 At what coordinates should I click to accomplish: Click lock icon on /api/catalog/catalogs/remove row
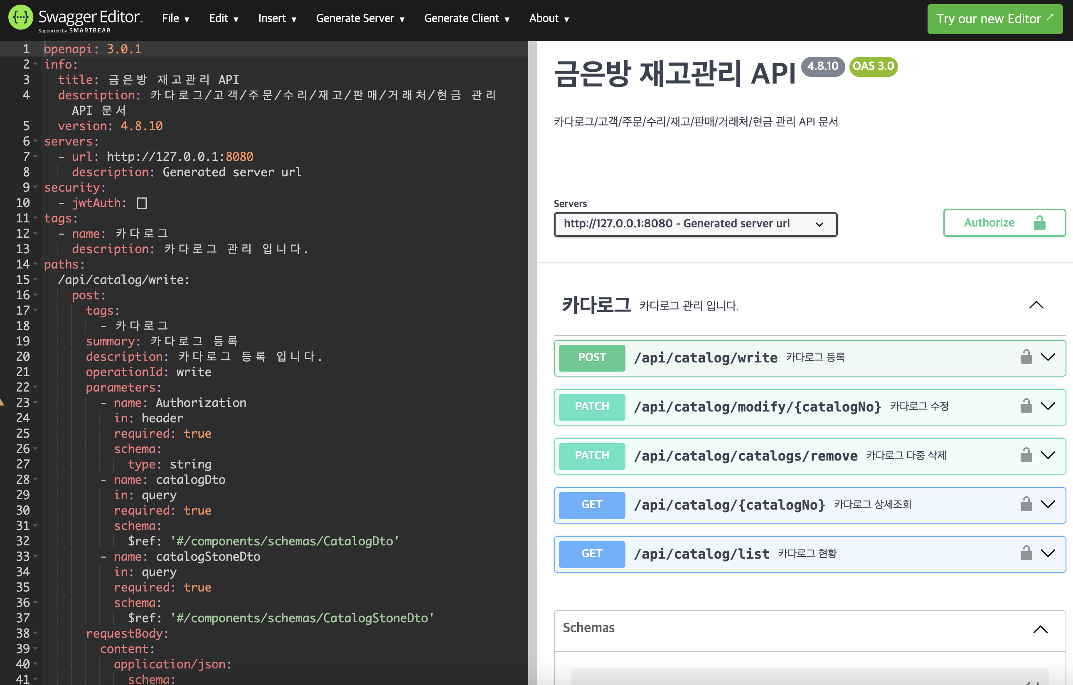[1026, 455]
